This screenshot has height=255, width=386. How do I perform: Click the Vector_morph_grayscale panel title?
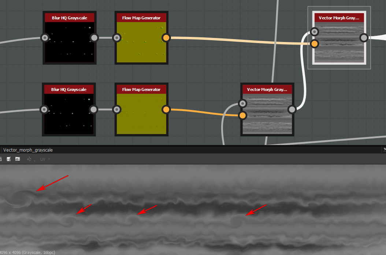coord(28,150)
